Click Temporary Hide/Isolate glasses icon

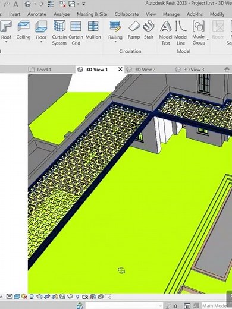(70, 297)
